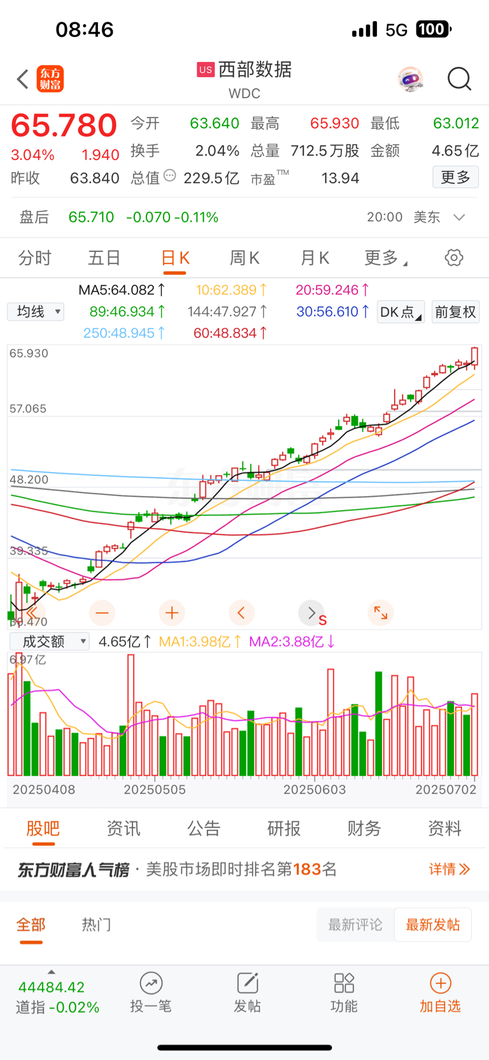This screenshot has width=489, height=1060.
Task: Open 功能 grid icon
Action: coord(344,983)
